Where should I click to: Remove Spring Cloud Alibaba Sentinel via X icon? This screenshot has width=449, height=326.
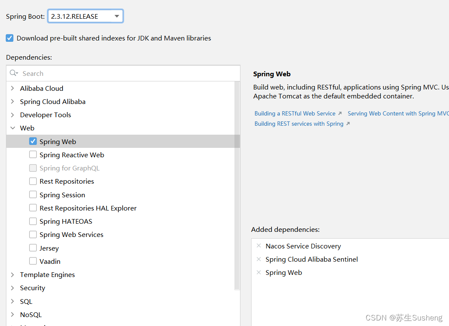point(259,259)
